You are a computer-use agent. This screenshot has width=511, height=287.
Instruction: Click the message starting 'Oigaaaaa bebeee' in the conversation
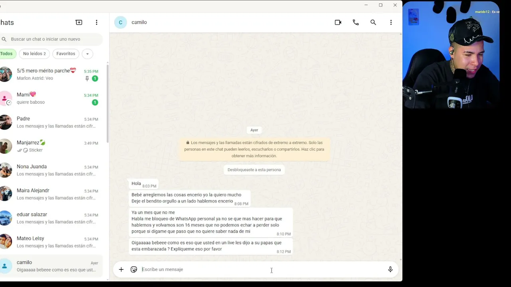[x=211, y=246]
